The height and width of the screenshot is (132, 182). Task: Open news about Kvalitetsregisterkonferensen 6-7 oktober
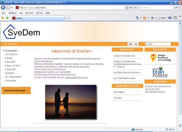128,64
